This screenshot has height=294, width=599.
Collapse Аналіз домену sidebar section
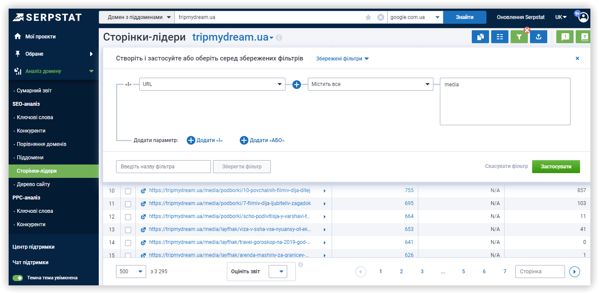point(91,71)
